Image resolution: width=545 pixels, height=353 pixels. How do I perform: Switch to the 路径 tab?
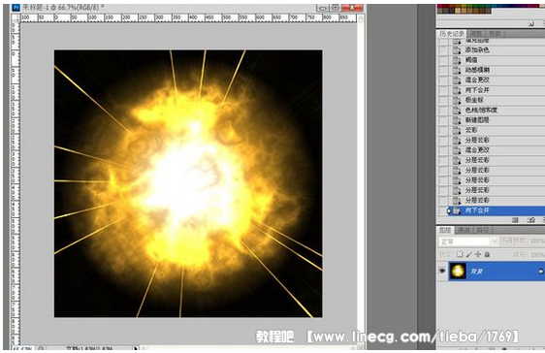[x=483, y=230]
